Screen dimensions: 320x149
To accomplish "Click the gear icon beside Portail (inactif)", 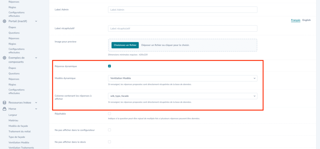I will coord(4,21).
